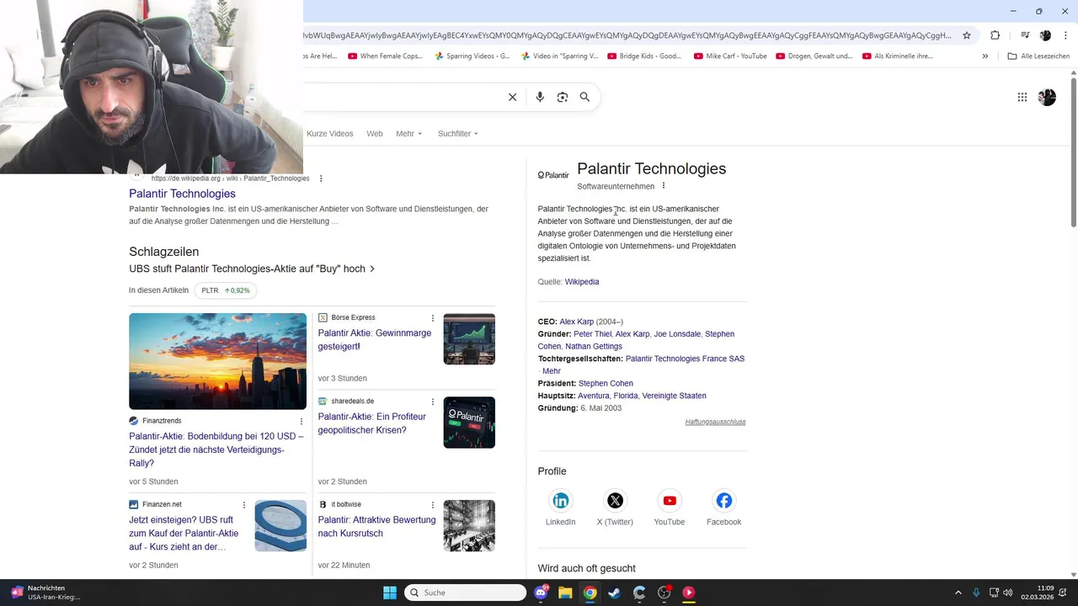Open Discord from the taskbar

(x=542, y=593)
